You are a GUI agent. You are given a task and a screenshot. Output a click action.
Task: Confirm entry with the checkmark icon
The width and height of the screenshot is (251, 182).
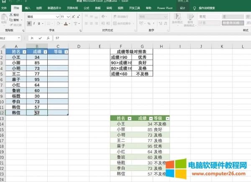pyautogui.click(x=40, y=38)
